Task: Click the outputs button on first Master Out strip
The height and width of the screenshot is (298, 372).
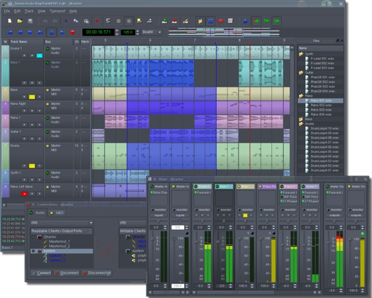Action: click(334, 215)
